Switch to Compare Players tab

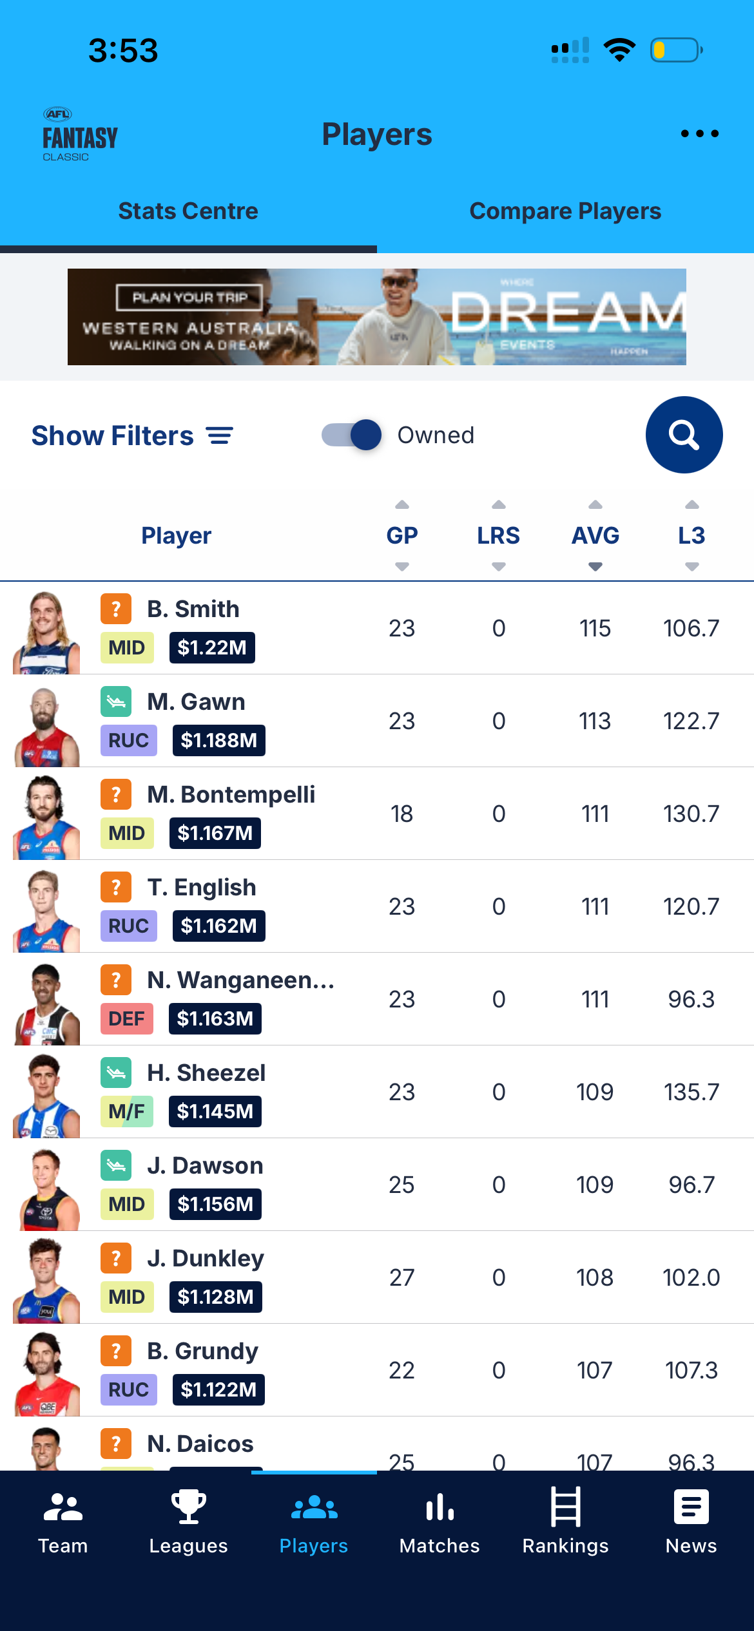(x=565, y=211)
